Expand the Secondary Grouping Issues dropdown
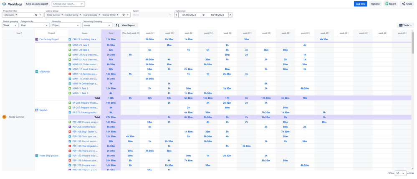This screenshot has height=179, width=417. tap(97, 26)
